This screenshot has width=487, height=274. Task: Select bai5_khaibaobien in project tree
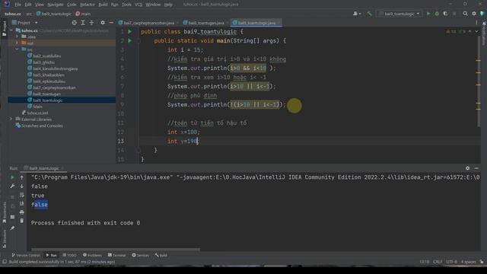pyautogui.click(x=49, y=75)
